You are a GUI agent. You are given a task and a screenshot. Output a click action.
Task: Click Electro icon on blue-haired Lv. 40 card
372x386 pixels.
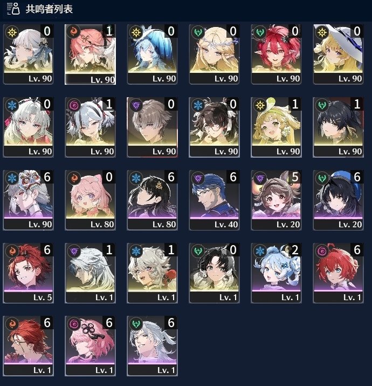pyautogui.click(x=198, y=178)
